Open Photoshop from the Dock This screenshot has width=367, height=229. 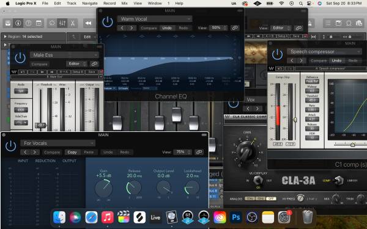[x=235, y=217]
